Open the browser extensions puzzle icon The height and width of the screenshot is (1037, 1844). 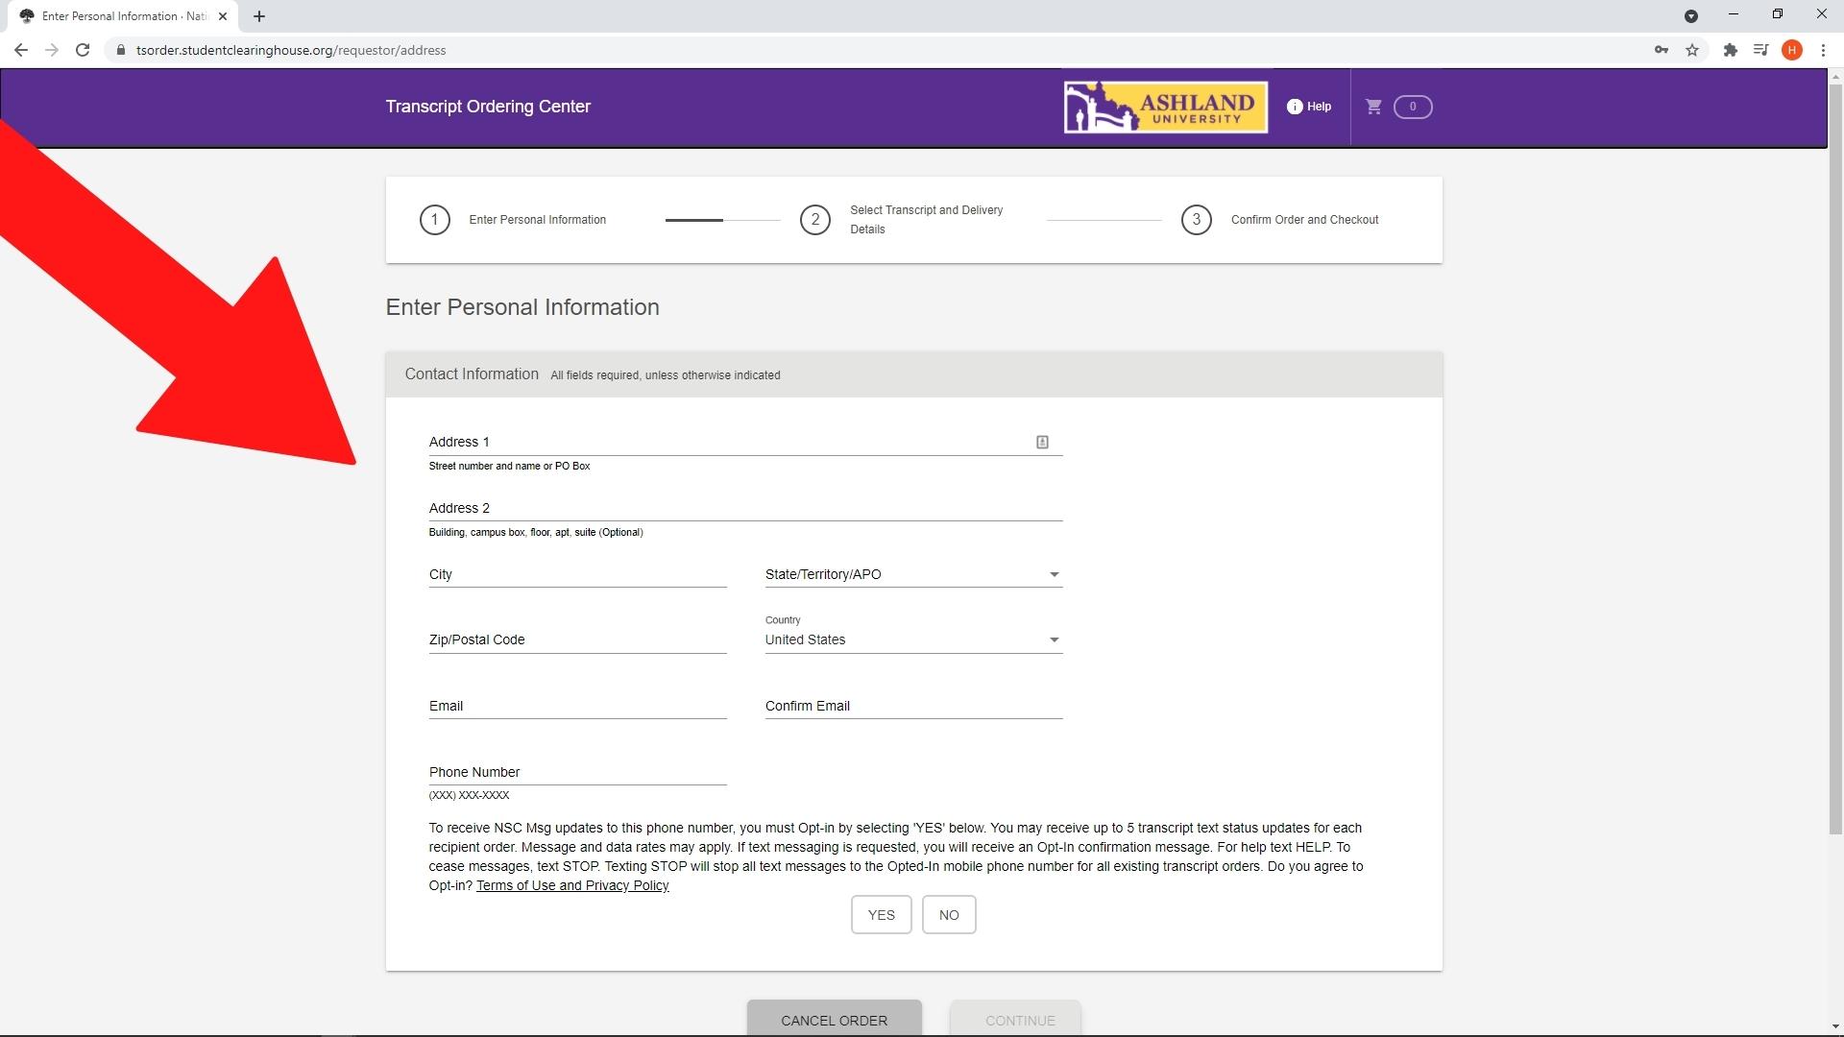1730,50
